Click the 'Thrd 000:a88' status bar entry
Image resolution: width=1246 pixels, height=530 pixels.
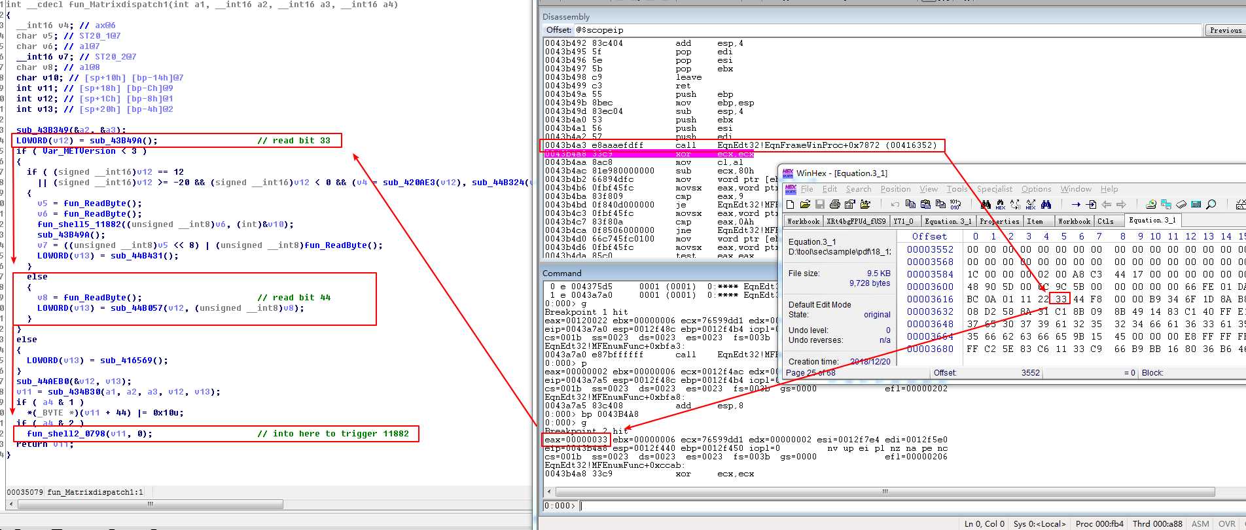click(1158, 523)
